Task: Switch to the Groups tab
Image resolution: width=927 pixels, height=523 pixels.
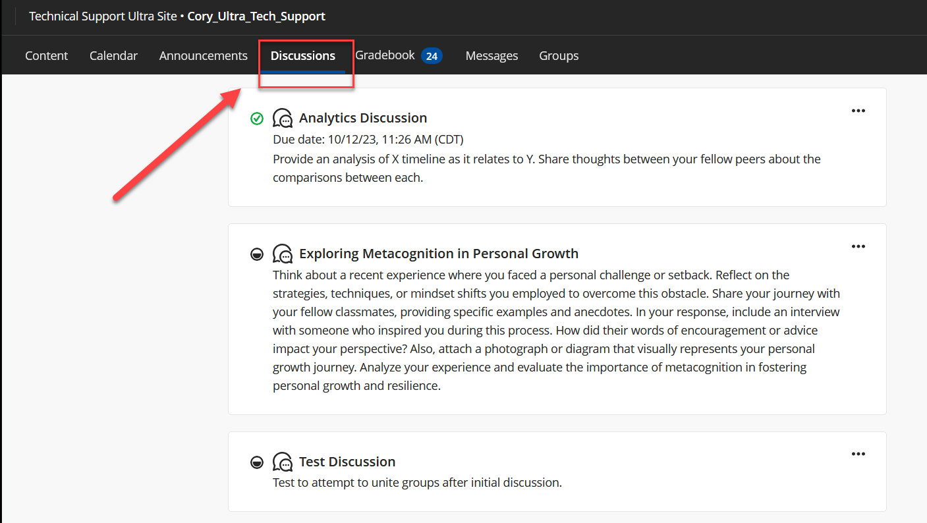Action: pos(559,55)
